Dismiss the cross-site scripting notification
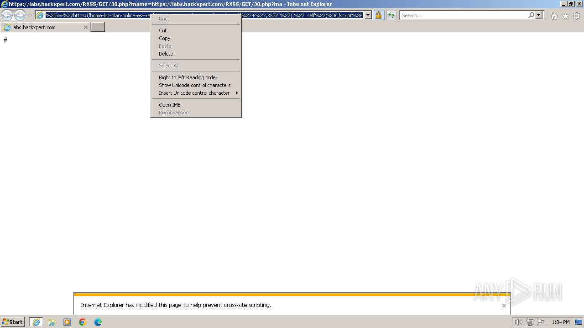 point(504,306)
